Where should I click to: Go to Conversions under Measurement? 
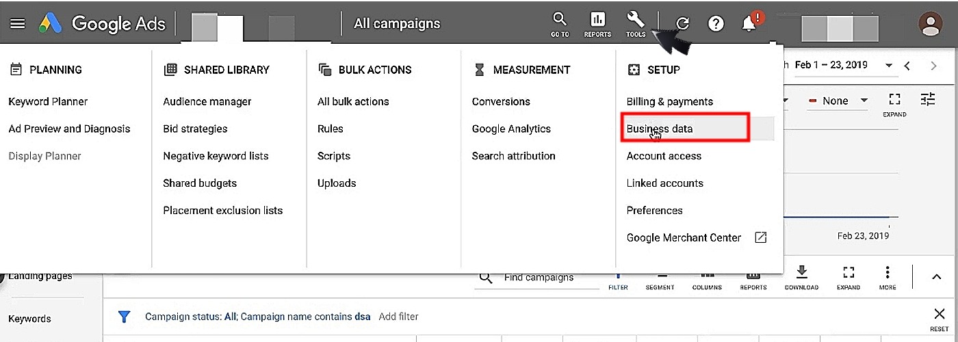pos(501,101)
